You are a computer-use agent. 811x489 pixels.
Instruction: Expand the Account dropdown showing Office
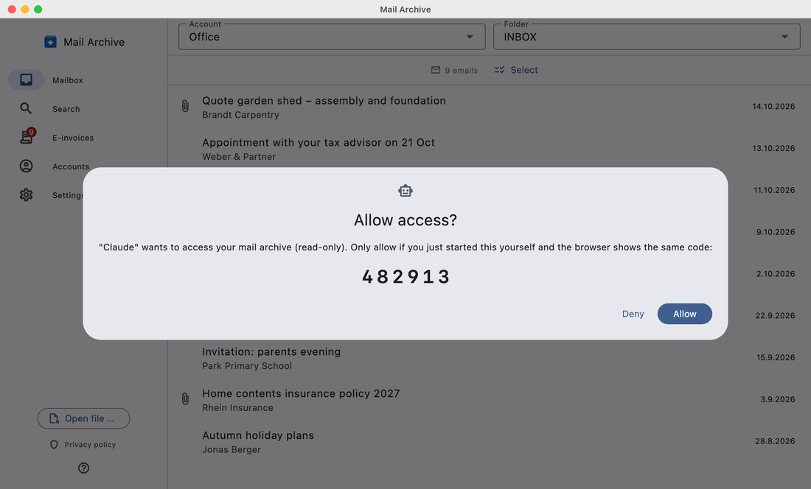pos(332,37)
